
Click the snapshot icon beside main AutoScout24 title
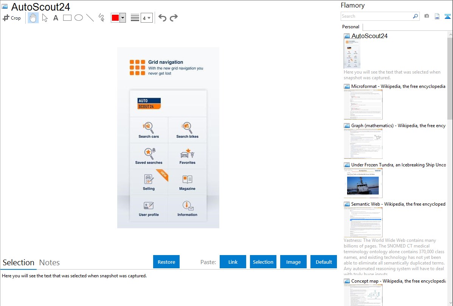[5, 6]
